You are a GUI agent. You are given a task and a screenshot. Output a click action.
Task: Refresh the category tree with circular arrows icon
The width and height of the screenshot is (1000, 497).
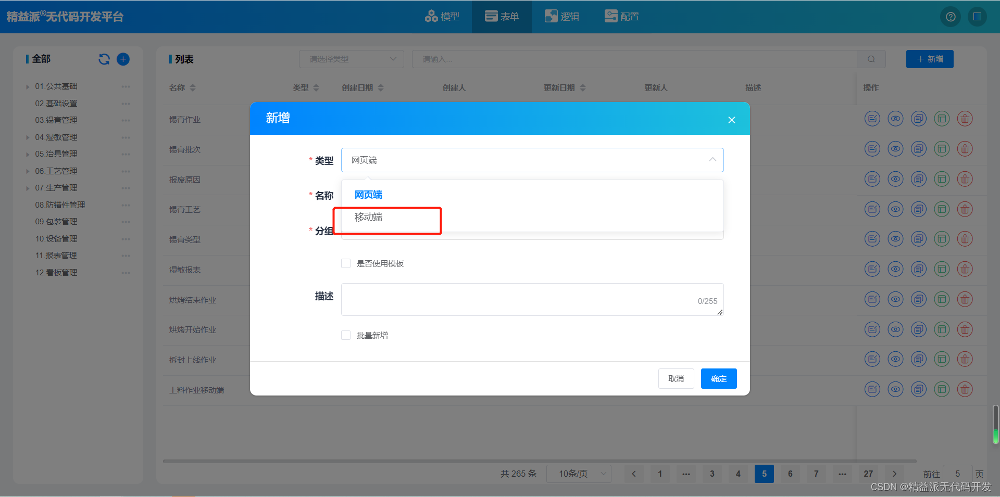[x=104, y=59]
